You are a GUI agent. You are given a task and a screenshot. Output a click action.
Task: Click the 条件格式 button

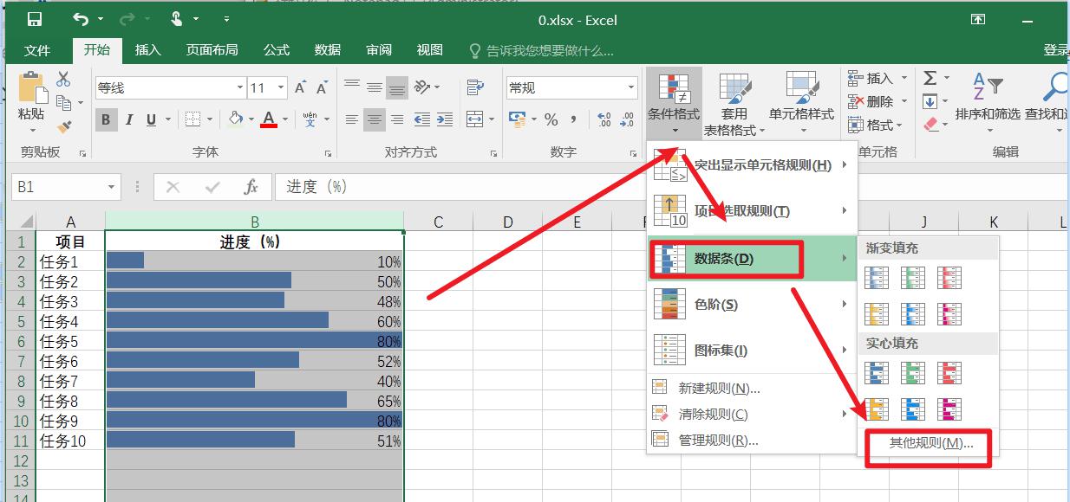pos(674,104)
